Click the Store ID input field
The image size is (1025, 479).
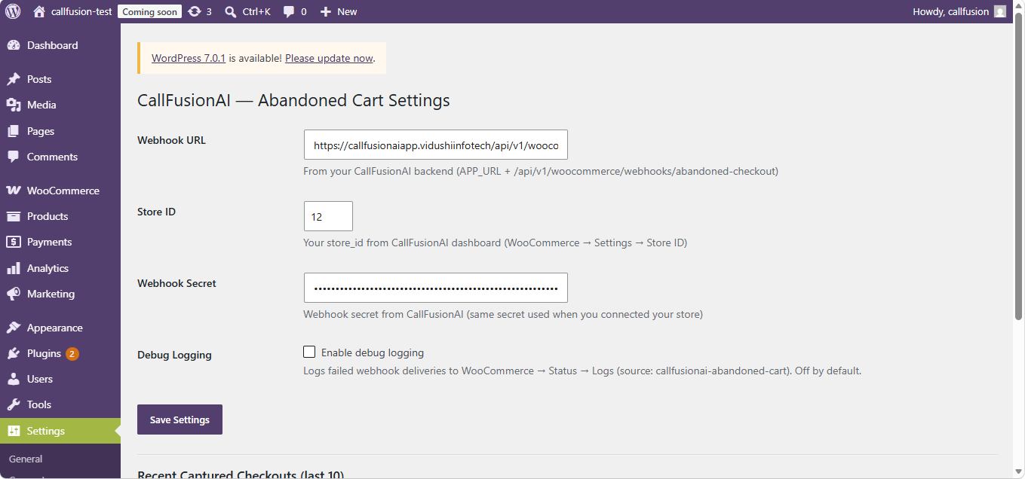[328, 216]
